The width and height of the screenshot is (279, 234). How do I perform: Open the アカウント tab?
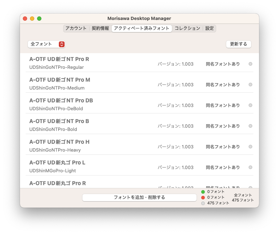tap(76, 28)
